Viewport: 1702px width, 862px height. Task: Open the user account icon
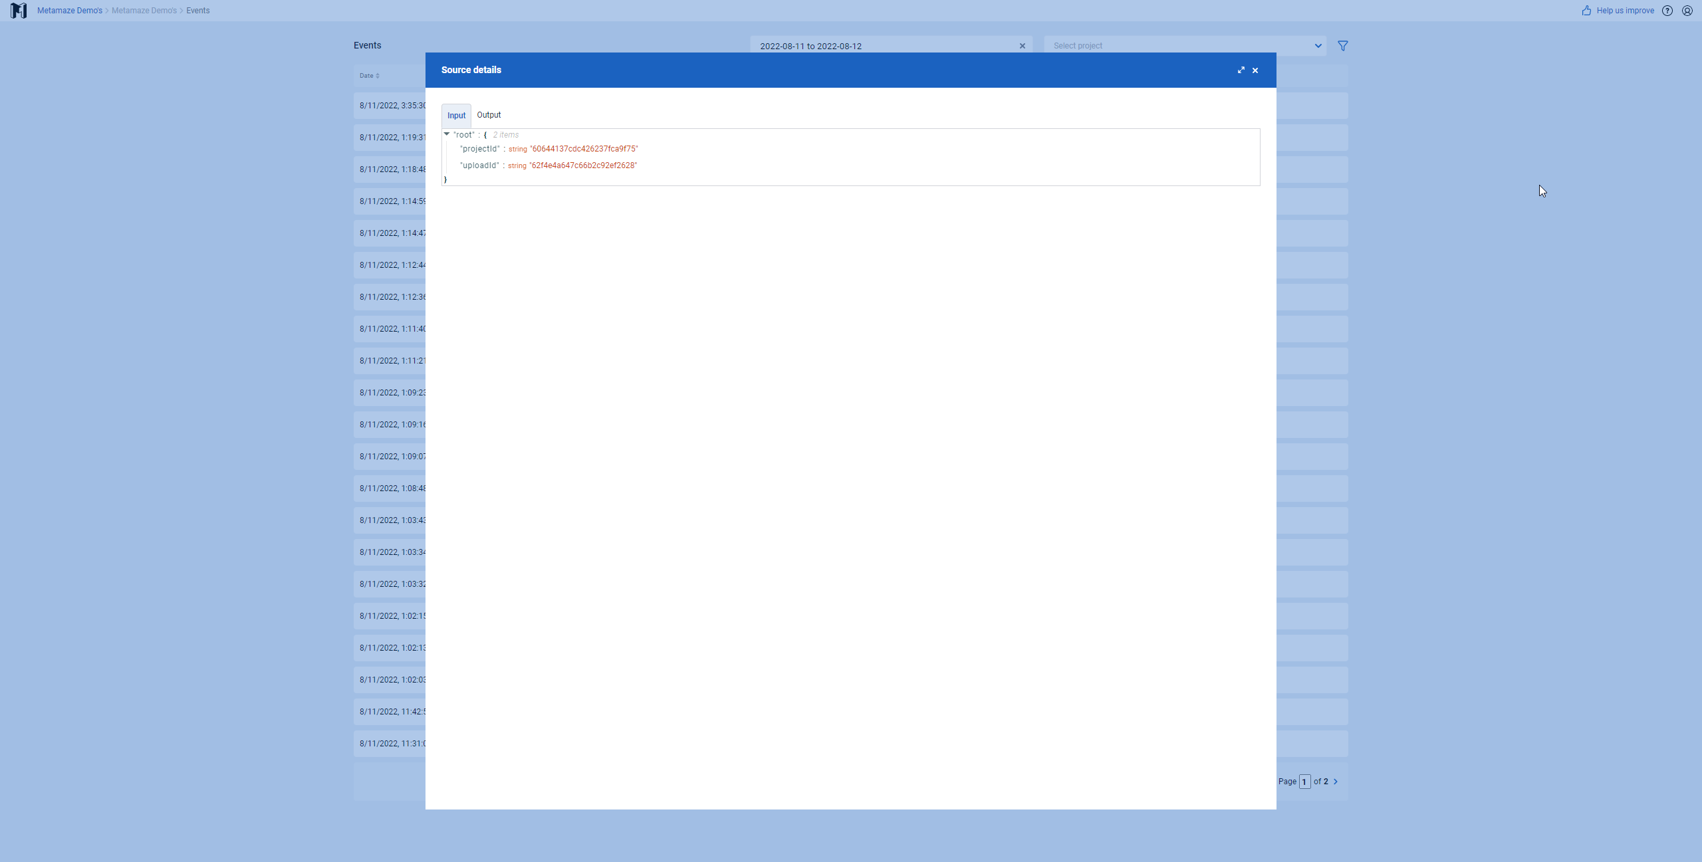click(x=1687, y=11)
